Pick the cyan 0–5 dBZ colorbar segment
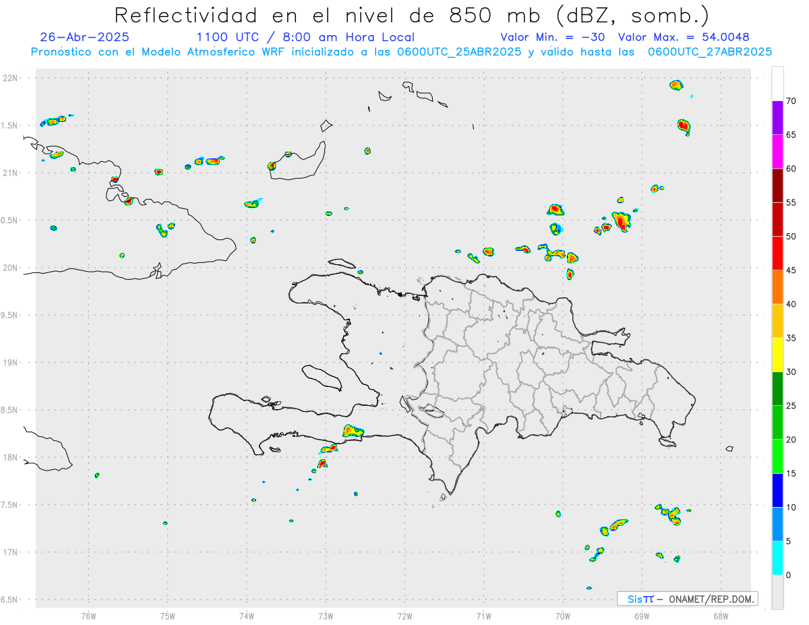The image size is (809, 625). 777,558
